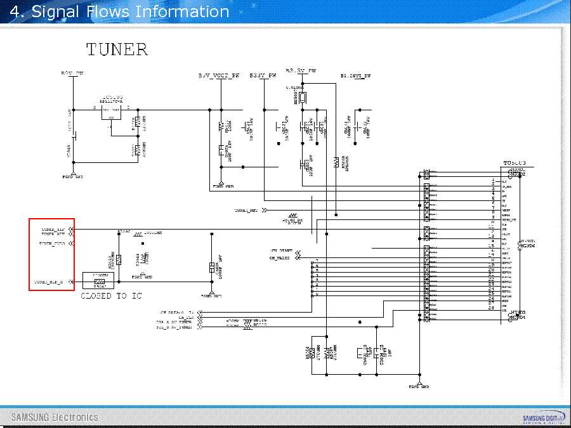Click the '4. Signal Flows Information' slide title
The width and height of the screenshot is (571, 428).
click(x=119, y=11)
